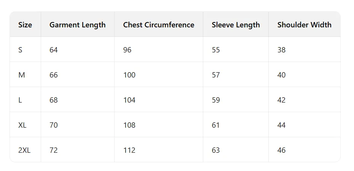Click chest circumference value 96
354x171 pixels.
(x=127, y=50)
